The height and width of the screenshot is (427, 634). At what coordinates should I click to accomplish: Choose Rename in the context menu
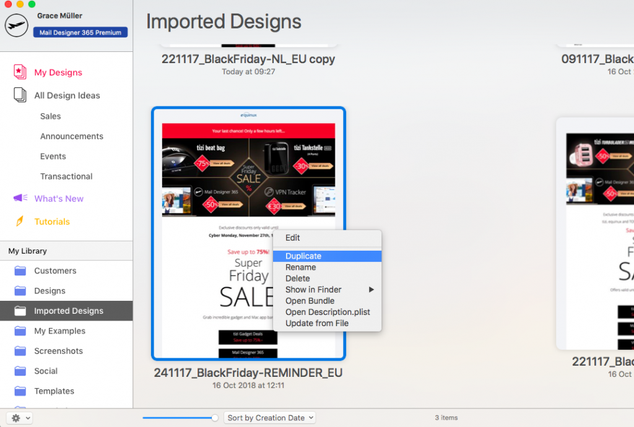click(x=327, y=267)
